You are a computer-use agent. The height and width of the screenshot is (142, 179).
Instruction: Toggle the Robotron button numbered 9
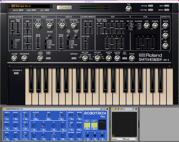coord(102,136)
